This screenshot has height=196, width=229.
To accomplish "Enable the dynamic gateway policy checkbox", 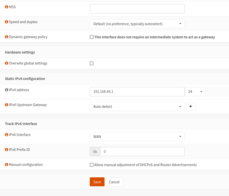I will click(x=92, y=37).
